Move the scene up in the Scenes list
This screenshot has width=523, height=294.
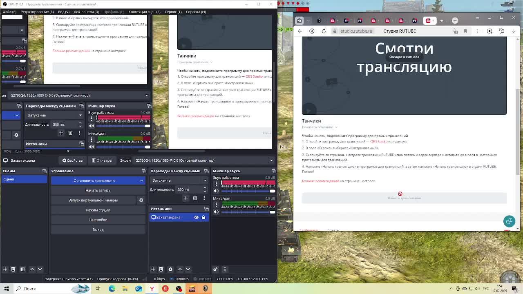click(32, 269)
